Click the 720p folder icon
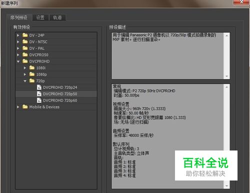 click(32, 80)
